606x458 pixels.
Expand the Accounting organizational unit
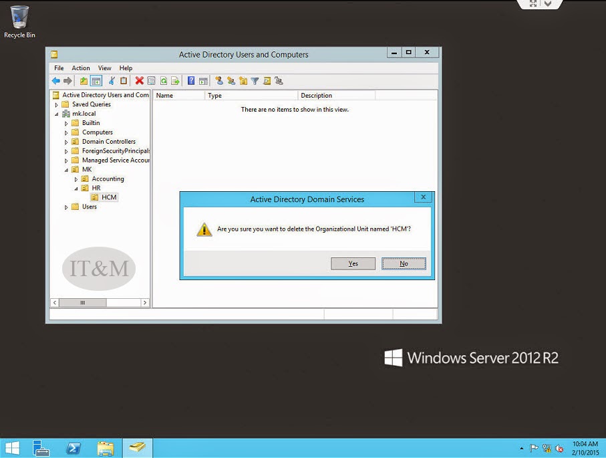click(x=75, y=179)
